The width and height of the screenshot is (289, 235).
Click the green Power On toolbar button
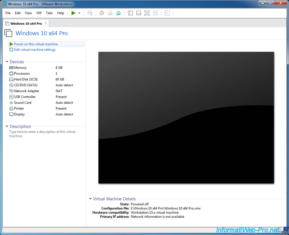coord(73,13)
